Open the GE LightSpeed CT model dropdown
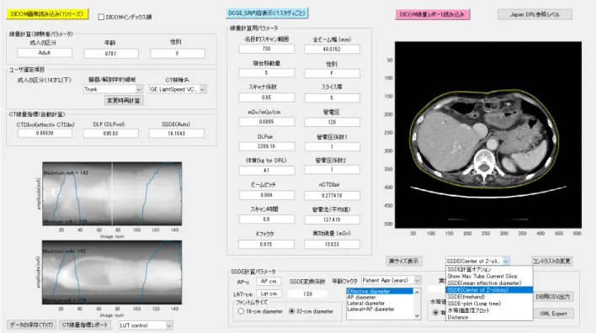Screen dimensions: 597x333 click(178, 89)
